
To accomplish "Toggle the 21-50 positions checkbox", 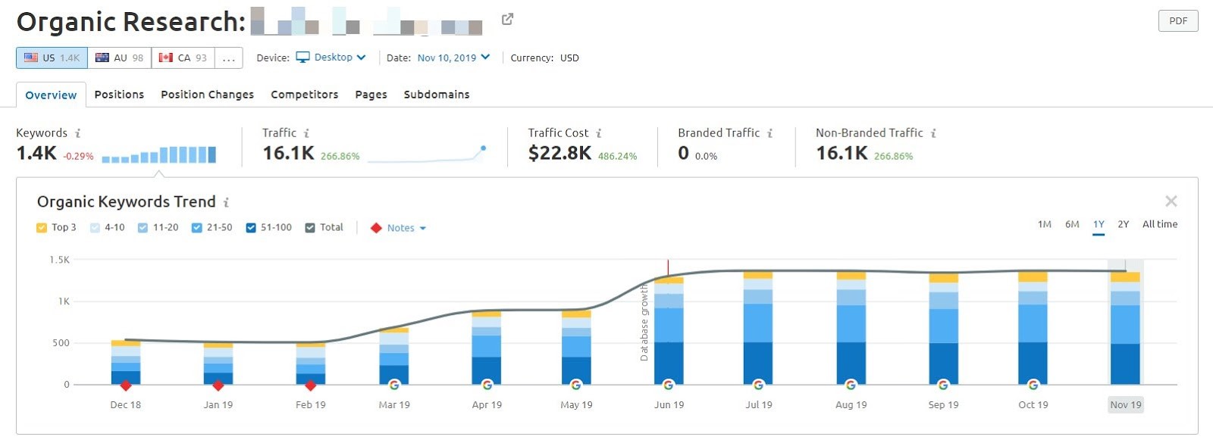I will point(196,228).
